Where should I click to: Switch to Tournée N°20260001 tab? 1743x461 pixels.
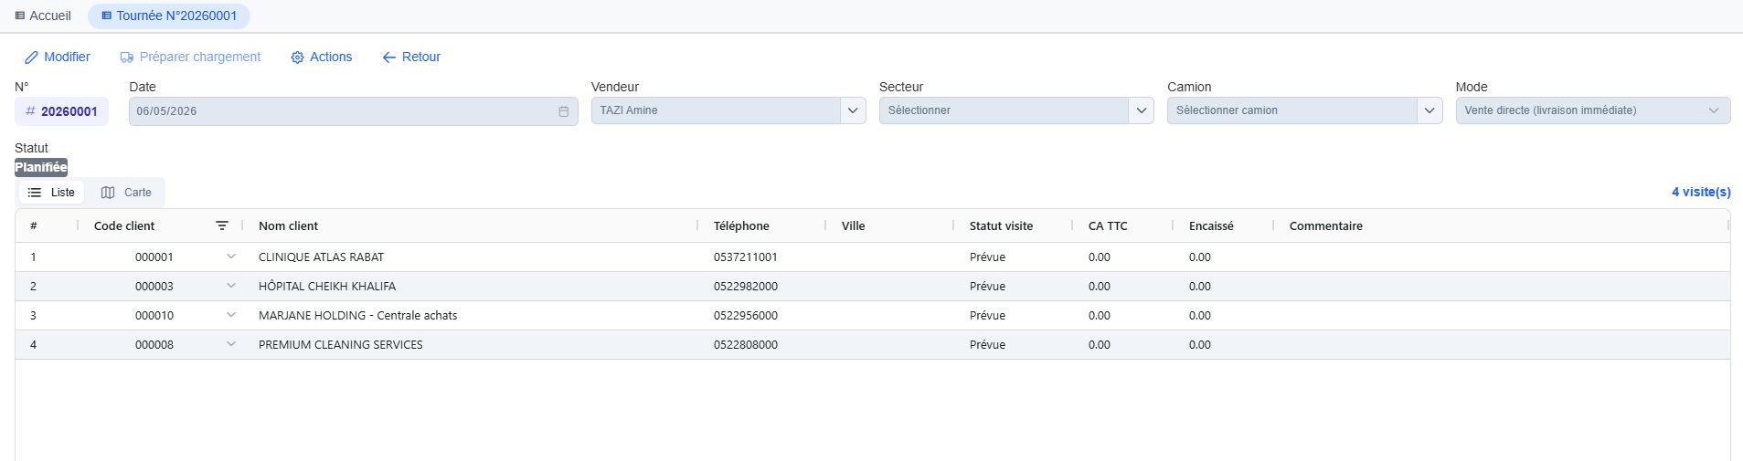click(x=169, y=16)
